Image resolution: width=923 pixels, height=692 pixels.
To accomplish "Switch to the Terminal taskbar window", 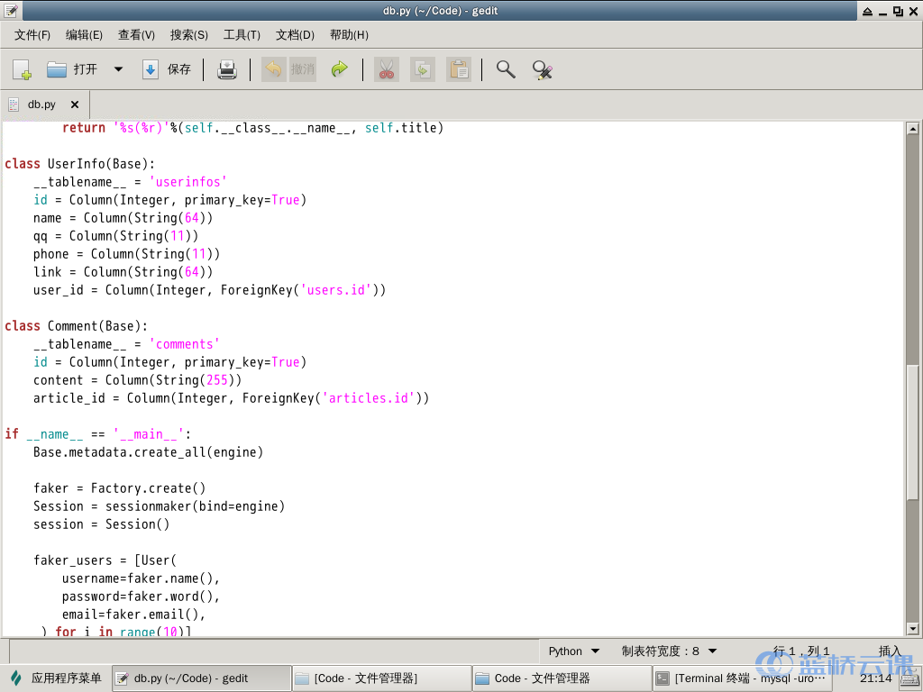I will pos(741,678).
